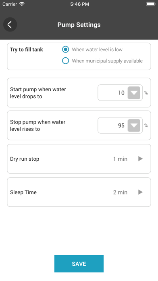
Task: Tap the SAVE button
Action: [x=79, y=264]
